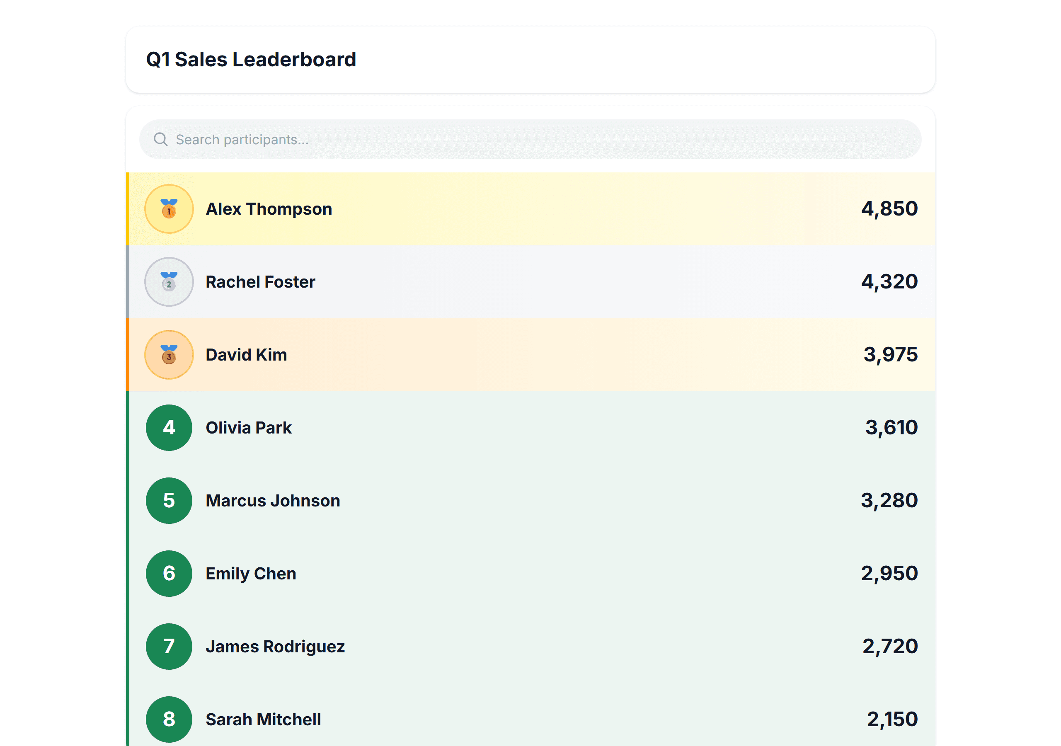Click James Rodriguez's rank 7 badge

(169, 647)
